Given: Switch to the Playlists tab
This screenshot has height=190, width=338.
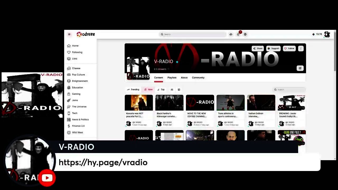Looking at the screenshot, I should (x=172, y=78).
